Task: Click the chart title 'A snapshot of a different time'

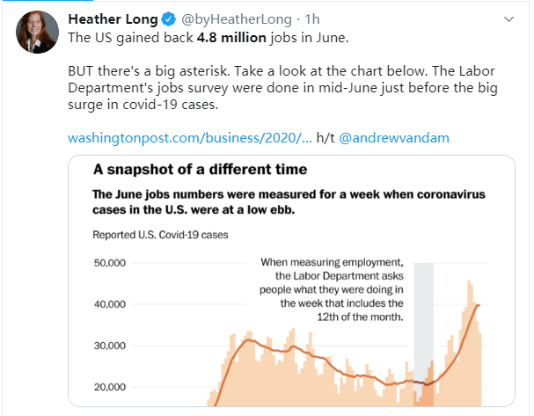Action: (x=201, y=169)
